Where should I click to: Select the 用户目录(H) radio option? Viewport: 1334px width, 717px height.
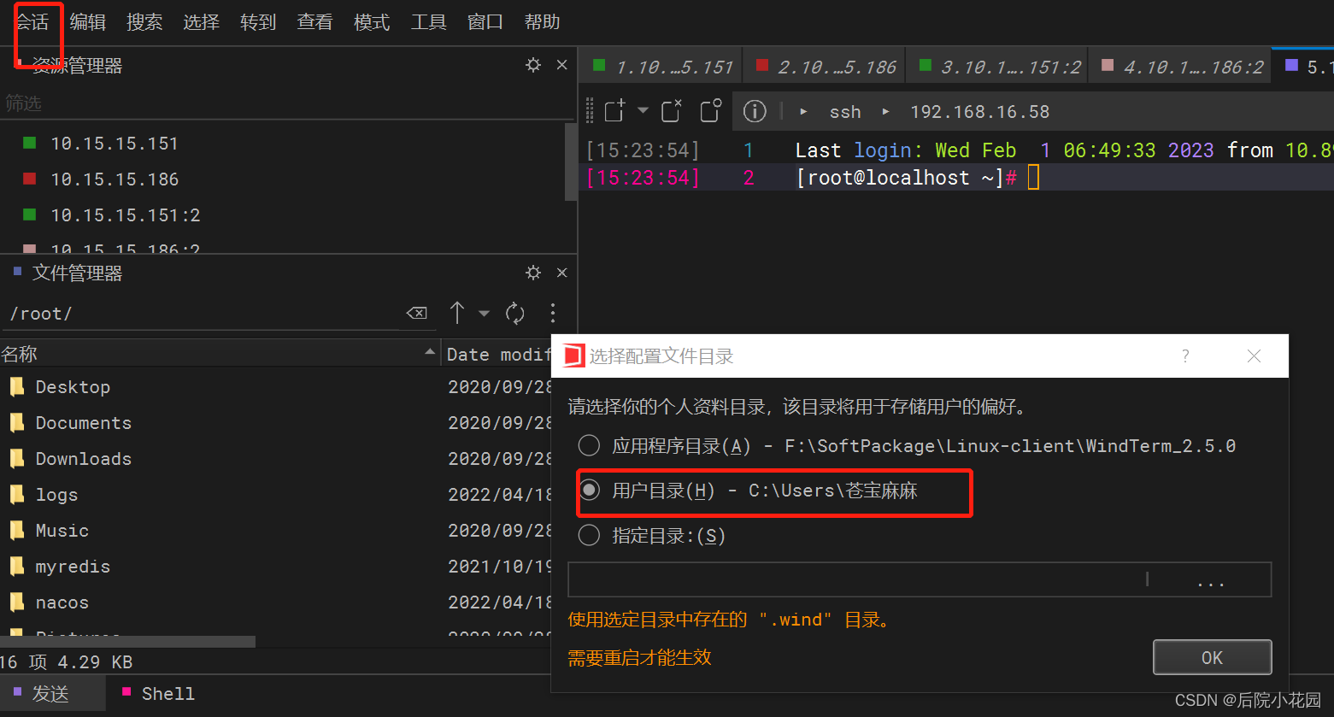pos(590,490)
